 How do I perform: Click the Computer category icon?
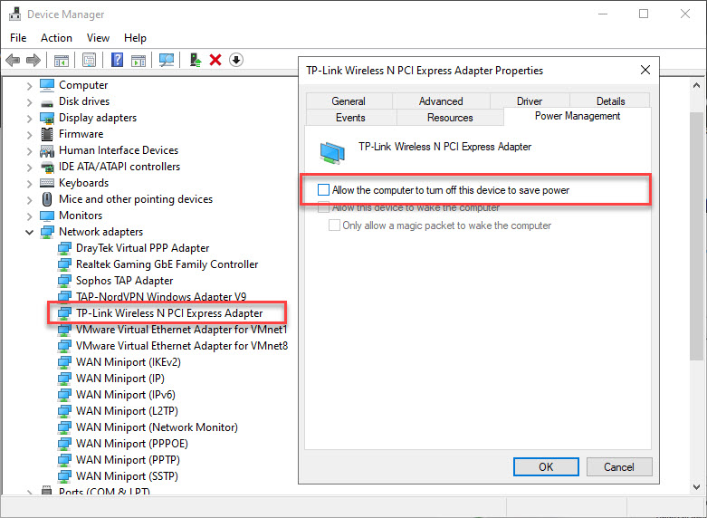[47, 85]
